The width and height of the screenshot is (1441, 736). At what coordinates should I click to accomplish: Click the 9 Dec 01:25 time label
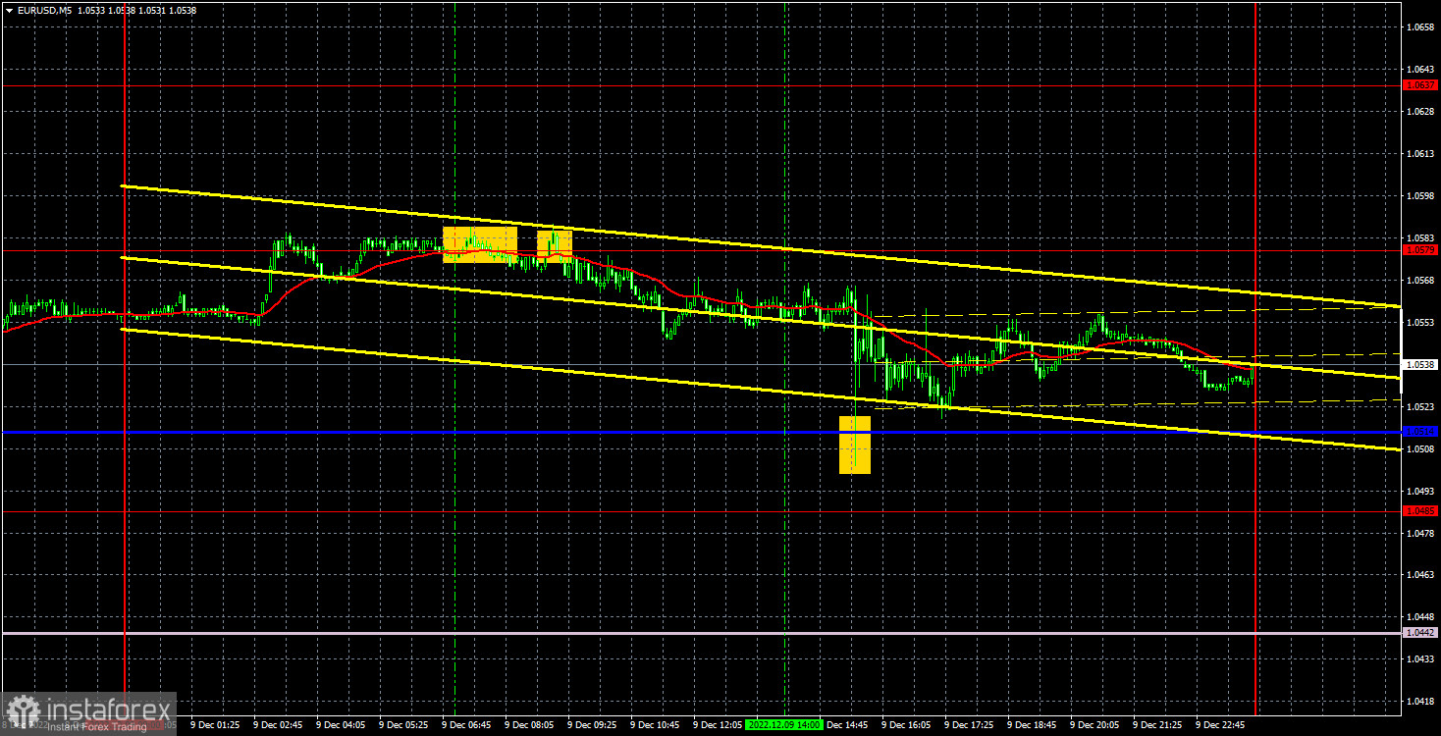[x=215, y=725]
